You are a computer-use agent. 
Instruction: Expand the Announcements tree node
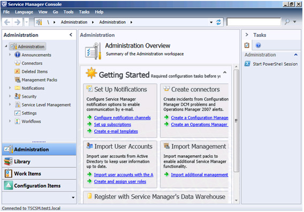click(10, 55)
